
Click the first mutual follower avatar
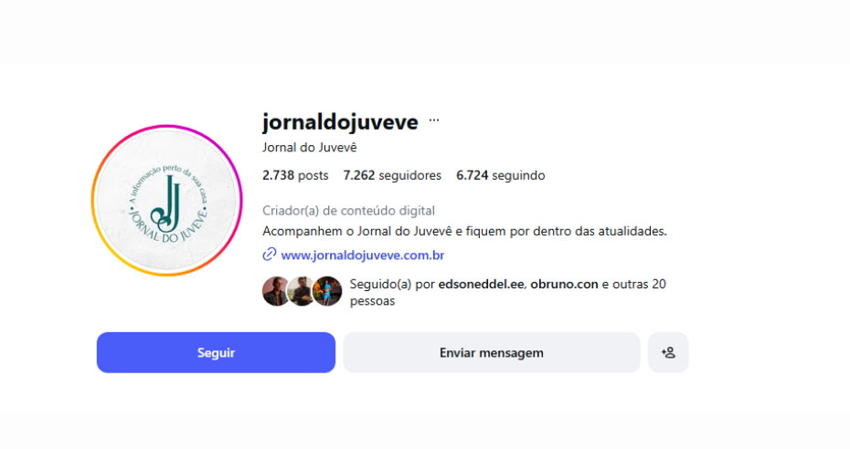pos(275,291)
